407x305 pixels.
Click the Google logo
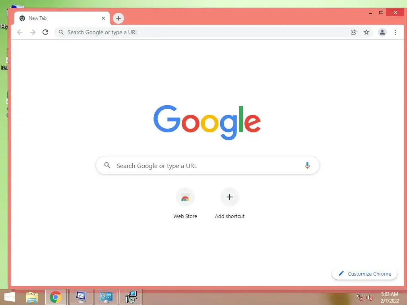[x=207, y=122]
